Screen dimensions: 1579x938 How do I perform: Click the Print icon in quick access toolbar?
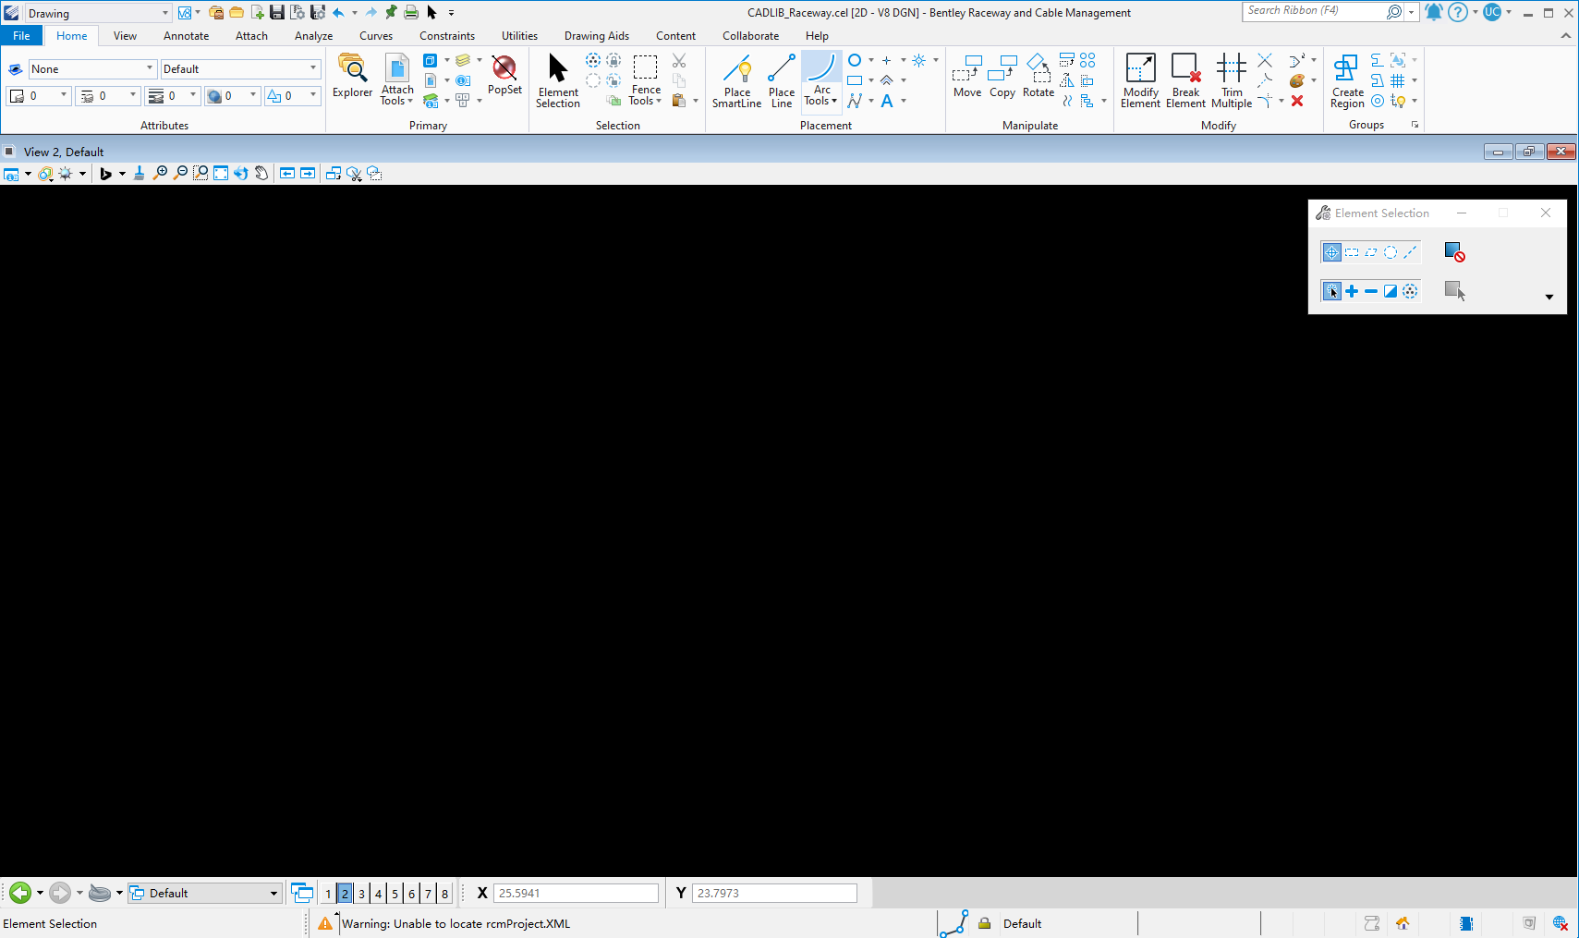pyautogui.click(x=411, y=13)
